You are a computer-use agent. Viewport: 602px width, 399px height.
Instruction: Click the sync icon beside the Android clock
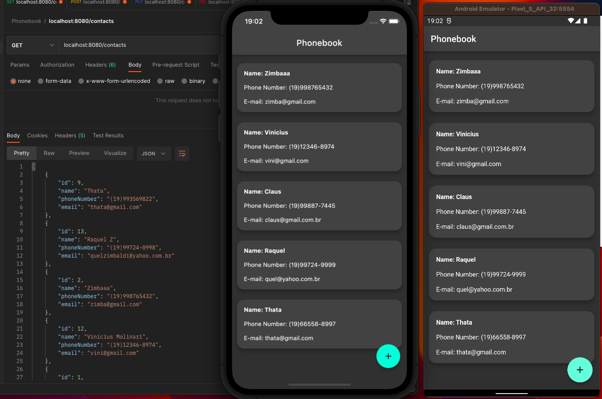pyautogui.click(x=449, y=21)
